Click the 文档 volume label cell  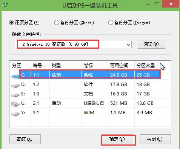88,94
